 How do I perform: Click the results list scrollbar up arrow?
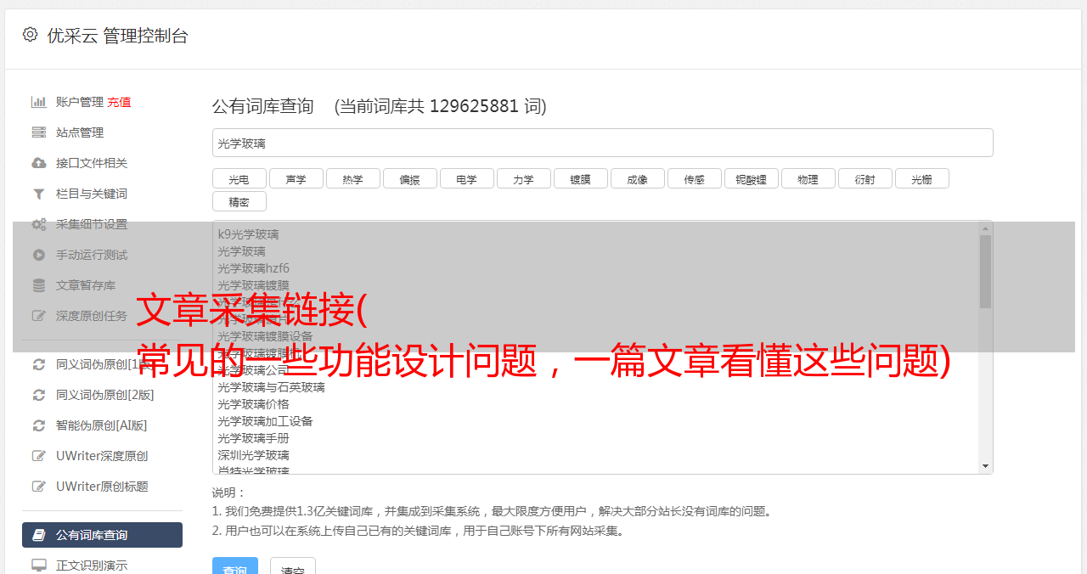click(x=985, y=228)
